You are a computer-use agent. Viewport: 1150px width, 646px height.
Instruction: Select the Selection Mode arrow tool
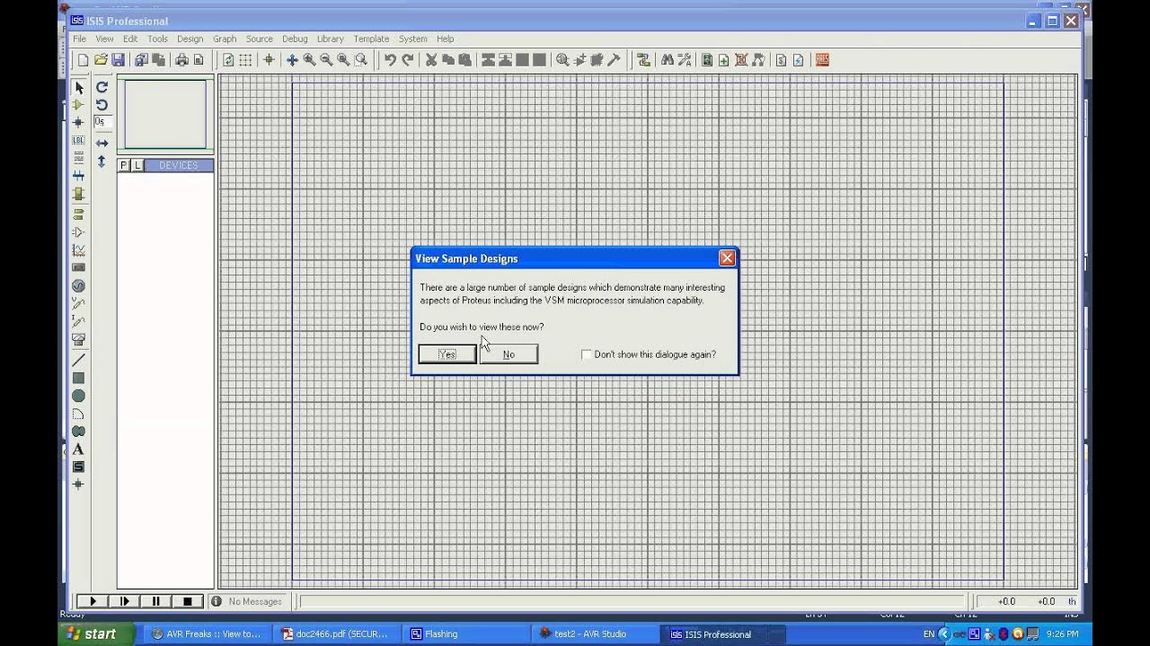pos(78,88)
